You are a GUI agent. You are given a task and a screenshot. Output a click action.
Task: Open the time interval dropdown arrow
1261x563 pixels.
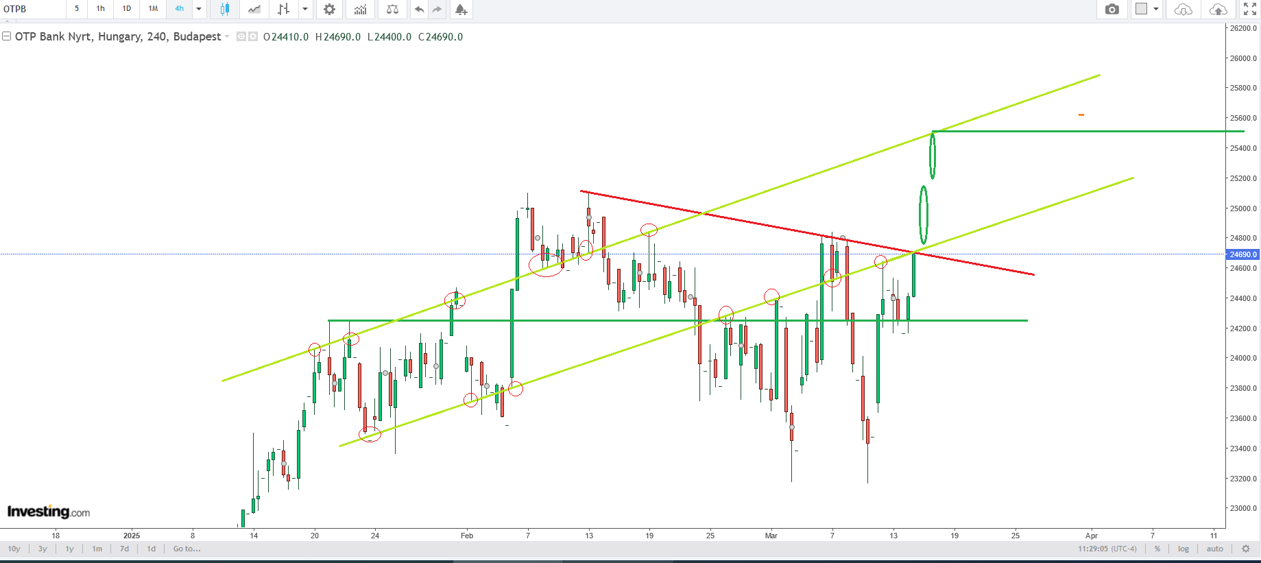point(199,9)
